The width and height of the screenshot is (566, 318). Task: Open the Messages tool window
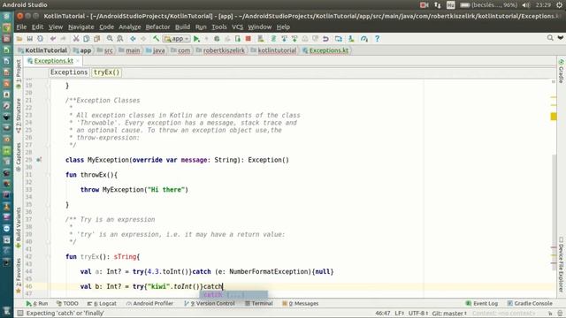tap(301, 304)
